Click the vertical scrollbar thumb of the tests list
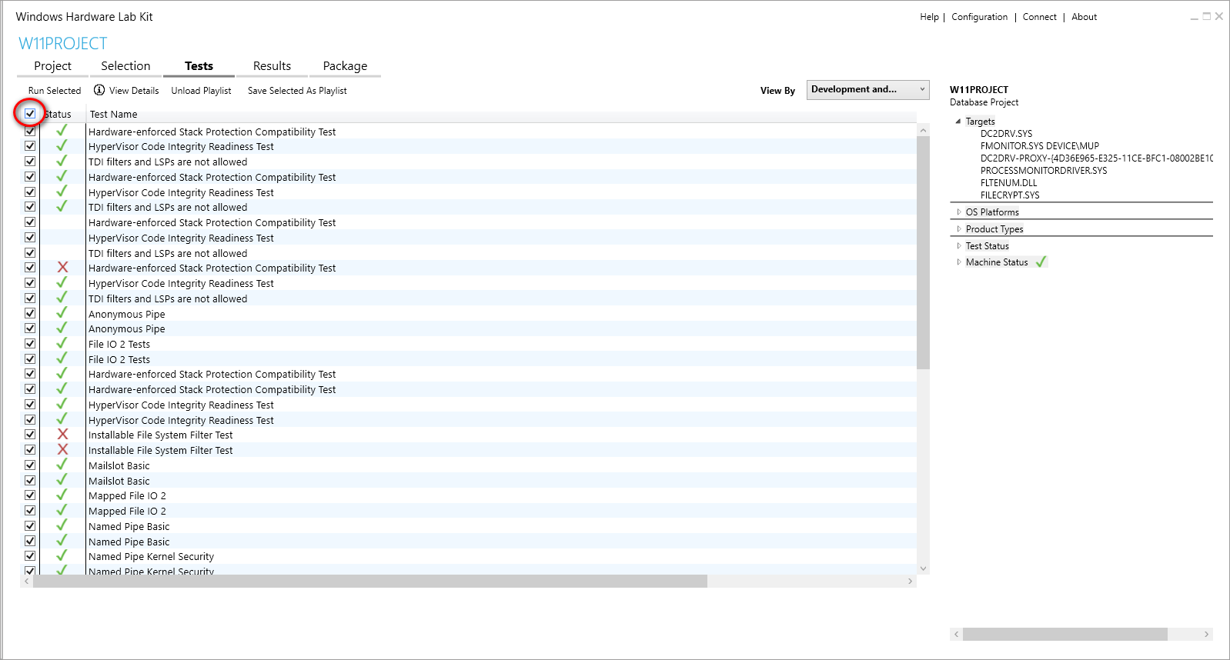The image size is (1230, 660). click(923, 253)
